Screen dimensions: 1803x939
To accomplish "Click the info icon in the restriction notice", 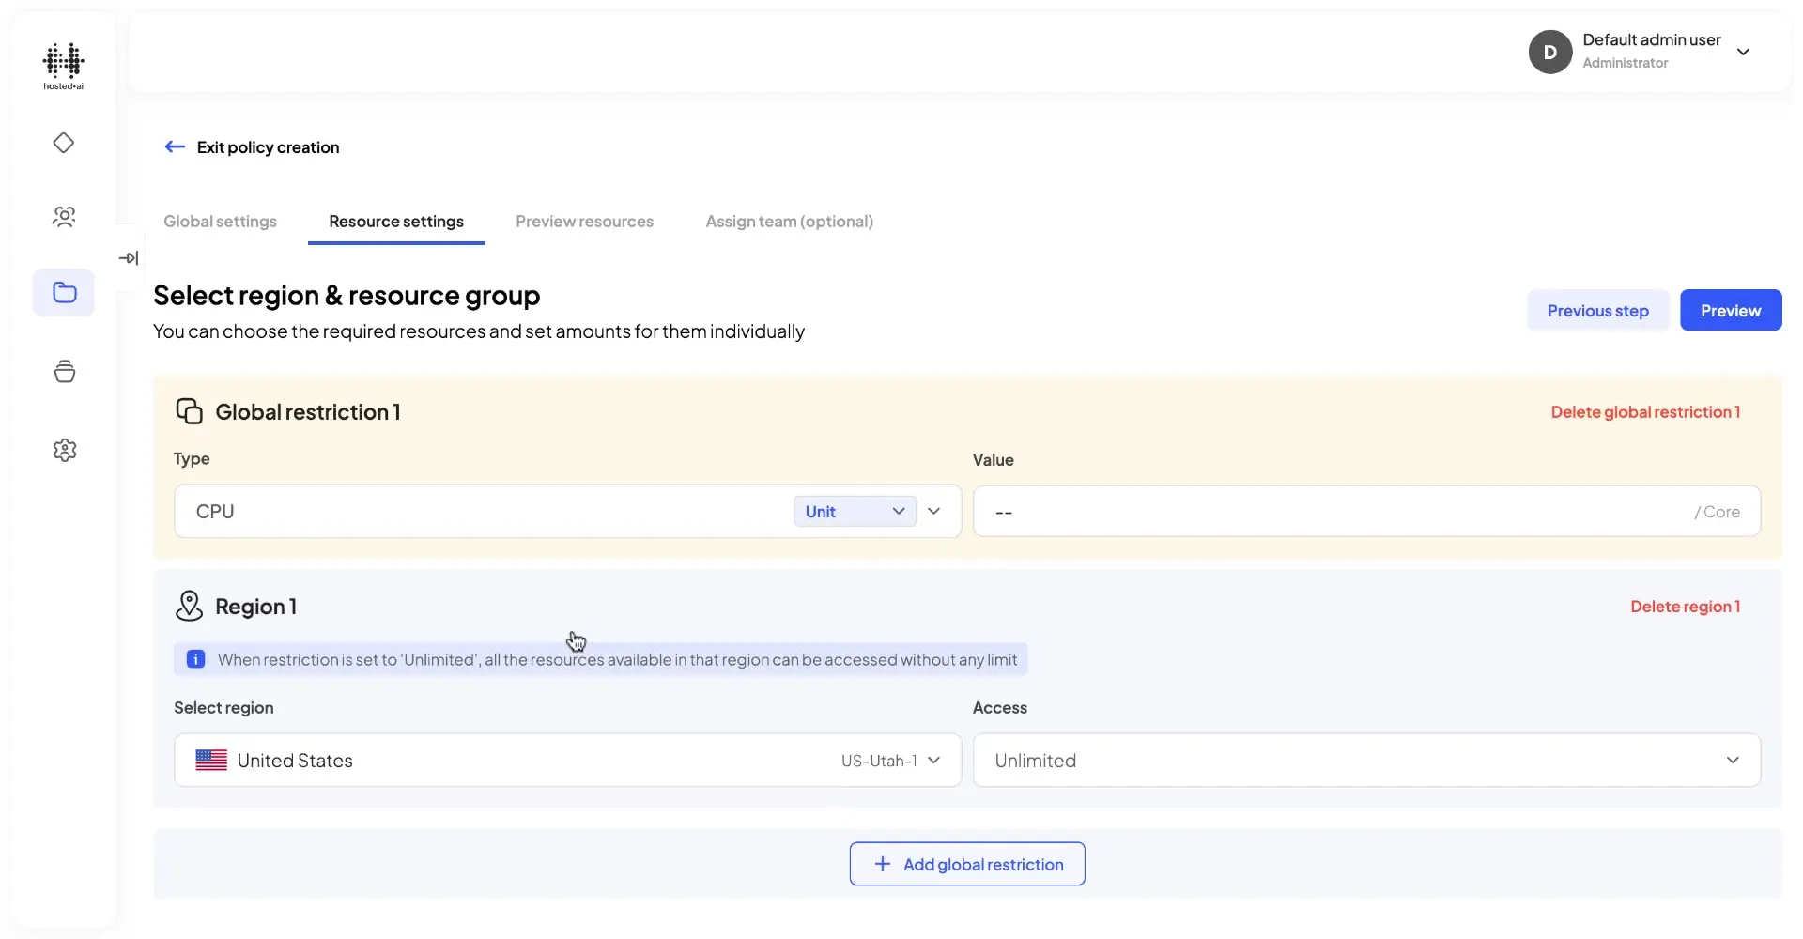I will coord(195,658).
